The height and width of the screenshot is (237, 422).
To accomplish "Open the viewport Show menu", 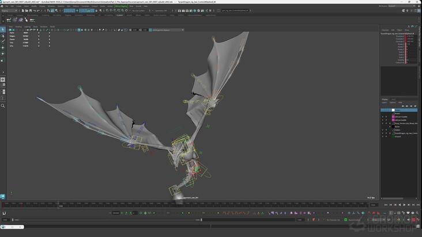I will click(x=36, y=26).
